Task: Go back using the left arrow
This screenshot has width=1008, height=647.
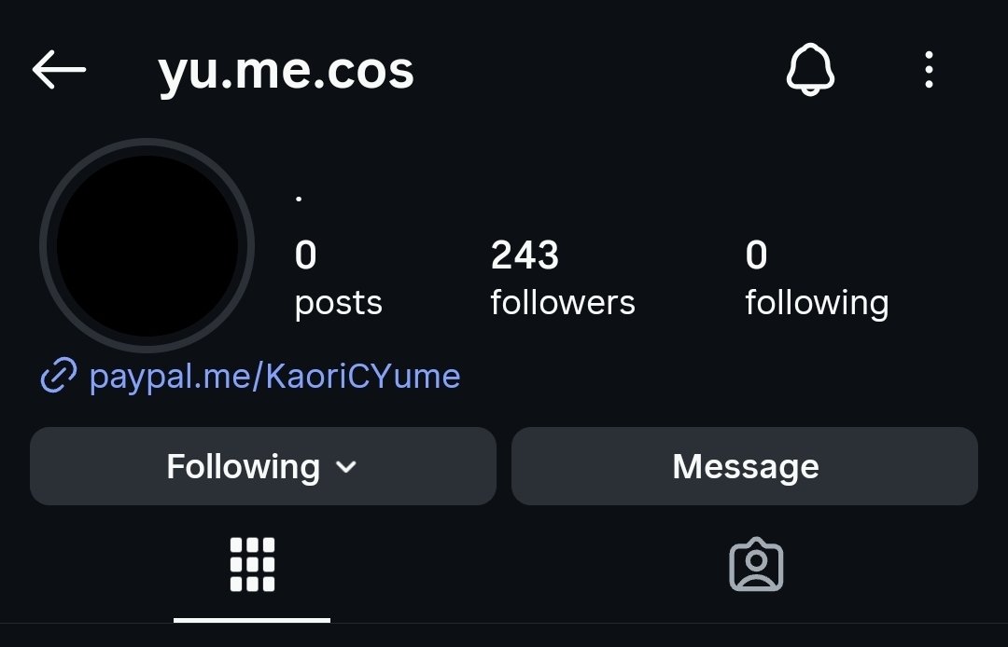Action: tap(59, 69)
